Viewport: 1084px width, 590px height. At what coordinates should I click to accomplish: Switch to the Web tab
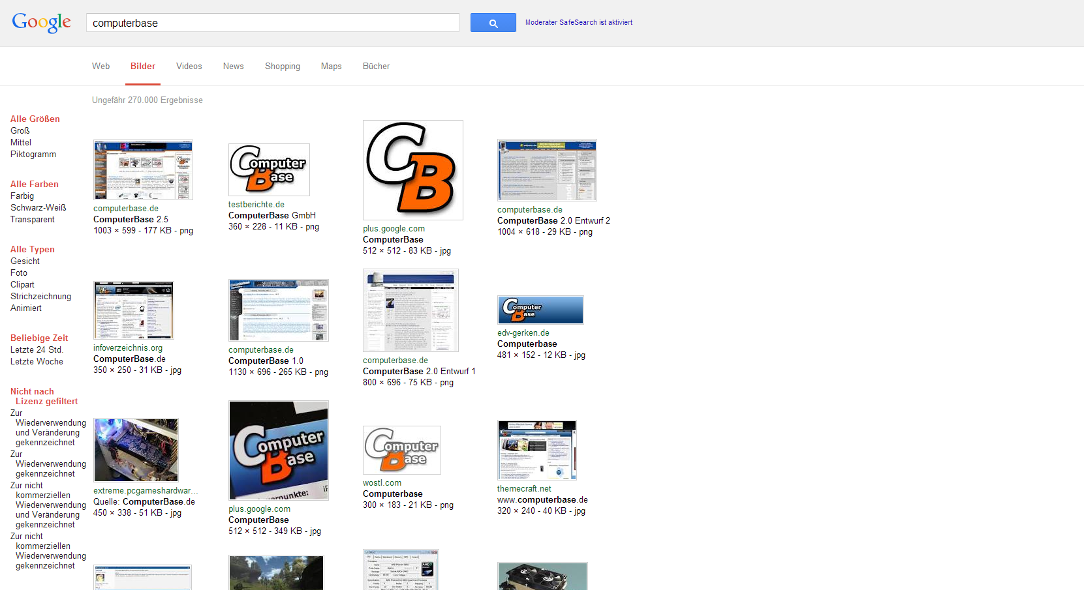click(101, 66)
